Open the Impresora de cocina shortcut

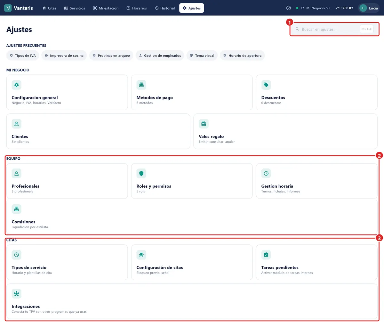64,55
